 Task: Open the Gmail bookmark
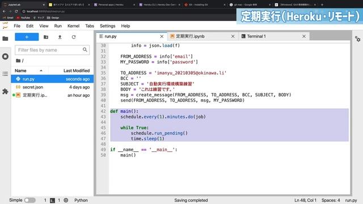click(8, 18)
